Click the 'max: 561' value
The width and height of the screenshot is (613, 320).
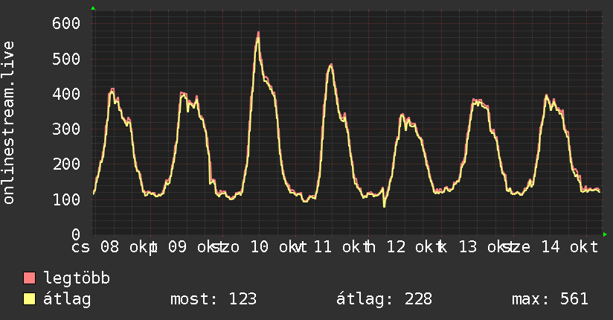550,299
